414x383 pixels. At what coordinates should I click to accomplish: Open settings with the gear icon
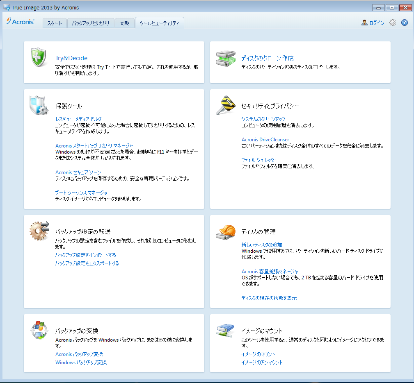tap(393, 23)
